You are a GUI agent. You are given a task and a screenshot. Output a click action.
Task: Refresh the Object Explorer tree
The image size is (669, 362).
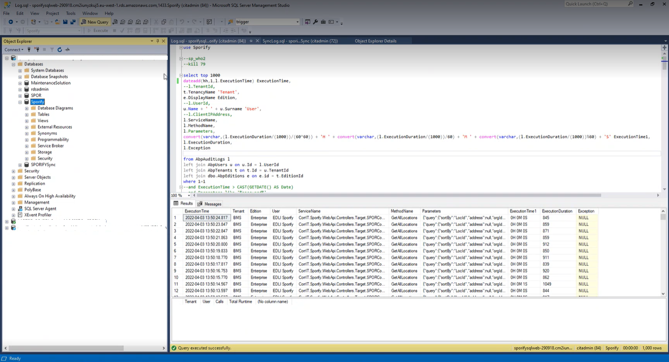pos(59,50)
